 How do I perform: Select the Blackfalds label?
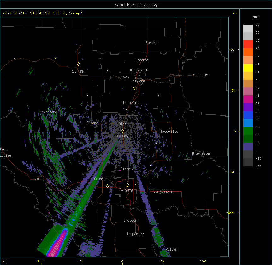[139, 70]
